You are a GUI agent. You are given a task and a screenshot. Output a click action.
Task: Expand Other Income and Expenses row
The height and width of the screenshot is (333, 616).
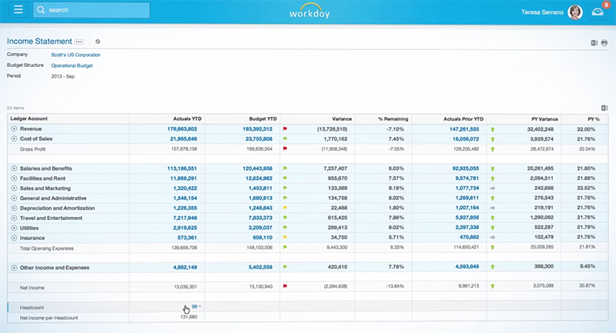pos(14,268)
